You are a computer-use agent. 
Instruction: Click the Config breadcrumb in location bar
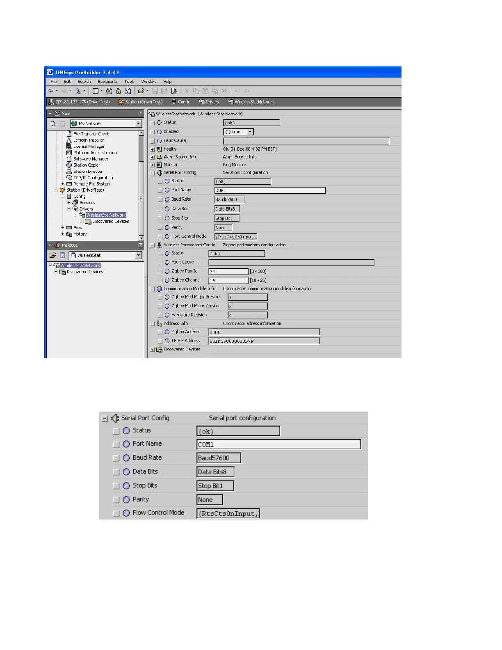tap(181, 102)
